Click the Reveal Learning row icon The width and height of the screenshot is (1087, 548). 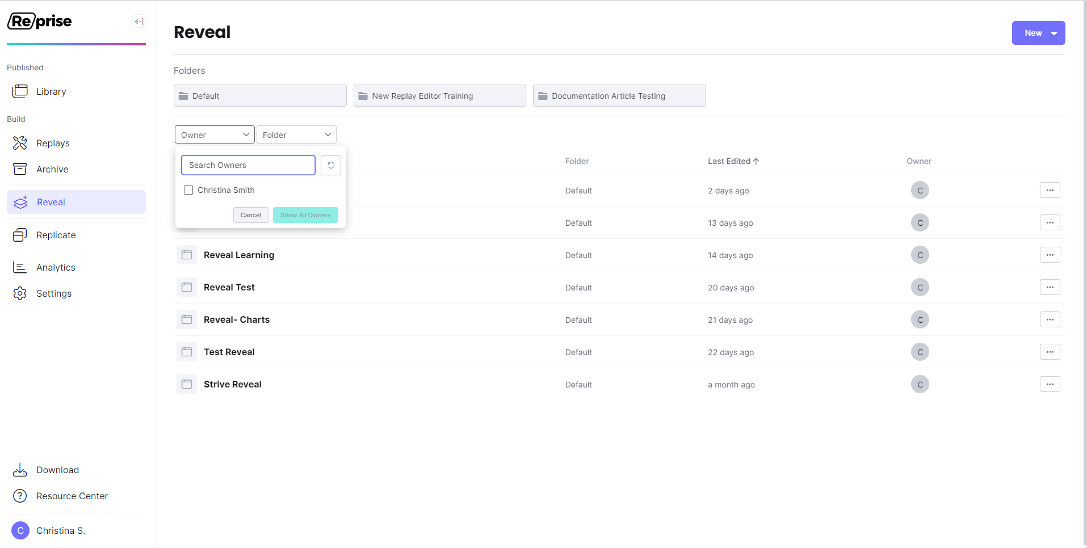pos(187,255)
